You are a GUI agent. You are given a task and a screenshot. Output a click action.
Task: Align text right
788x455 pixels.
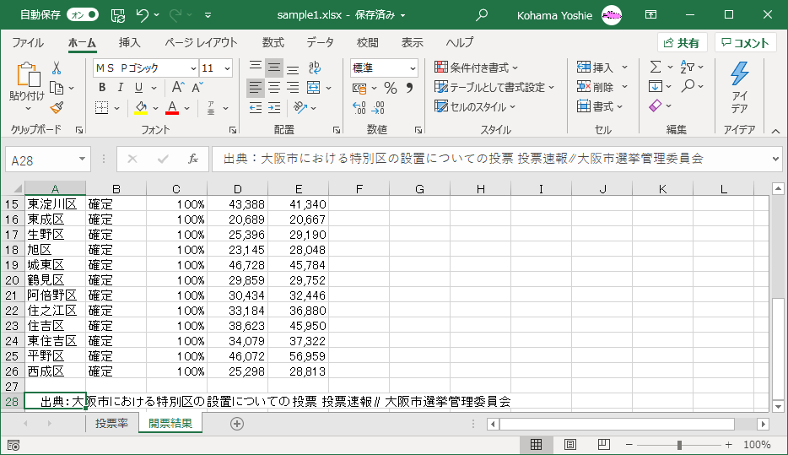(293, 88)
